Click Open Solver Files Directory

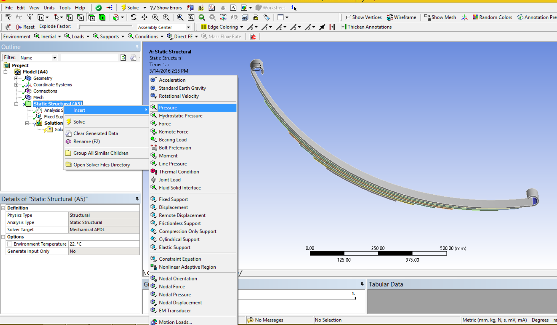[x=106, y=165]
